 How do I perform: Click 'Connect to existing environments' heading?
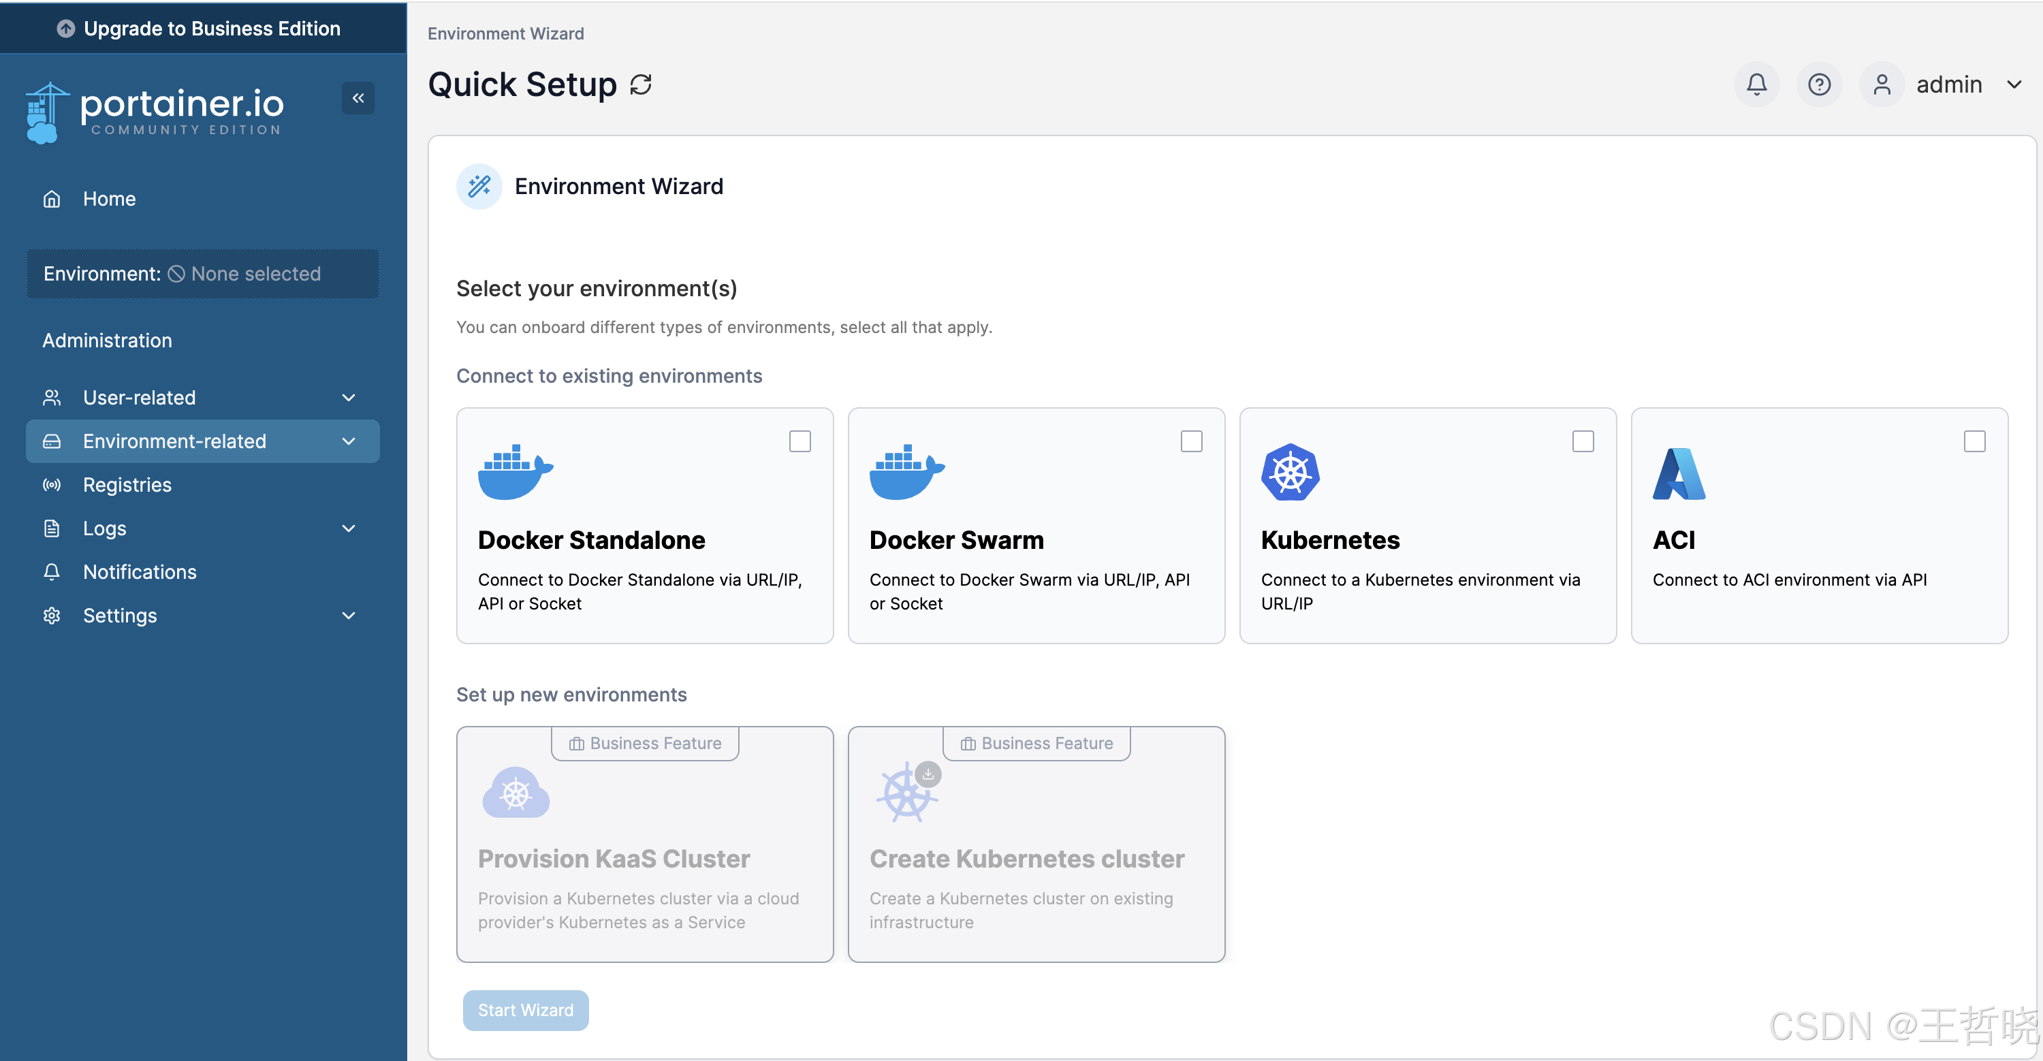coord(609,376)
